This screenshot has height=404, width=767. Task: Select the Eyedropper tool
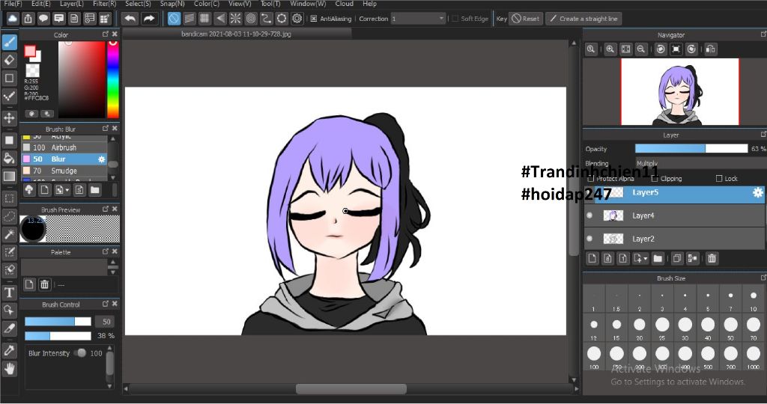click(x=9, y=350)
